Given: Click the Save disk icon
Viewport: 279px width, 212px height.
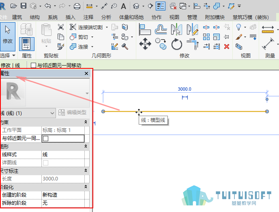Looking at the screenshot, I should pyautogui.click(x=24, y=6).
